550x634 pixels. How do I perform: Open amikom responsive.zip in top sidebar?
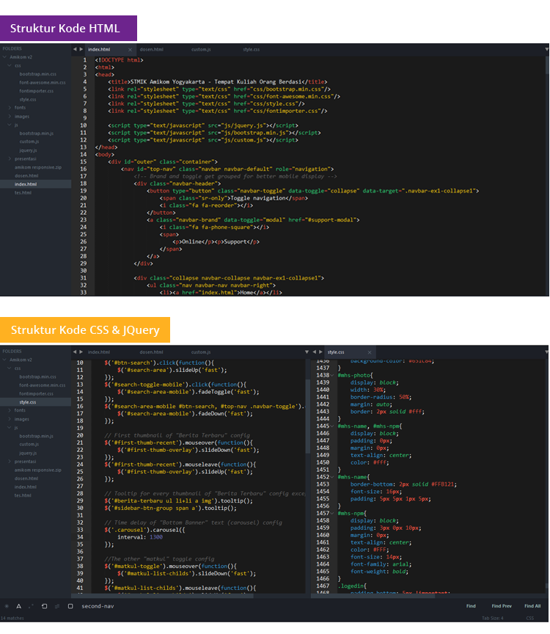pyautogui.click(x=37, y=167)
